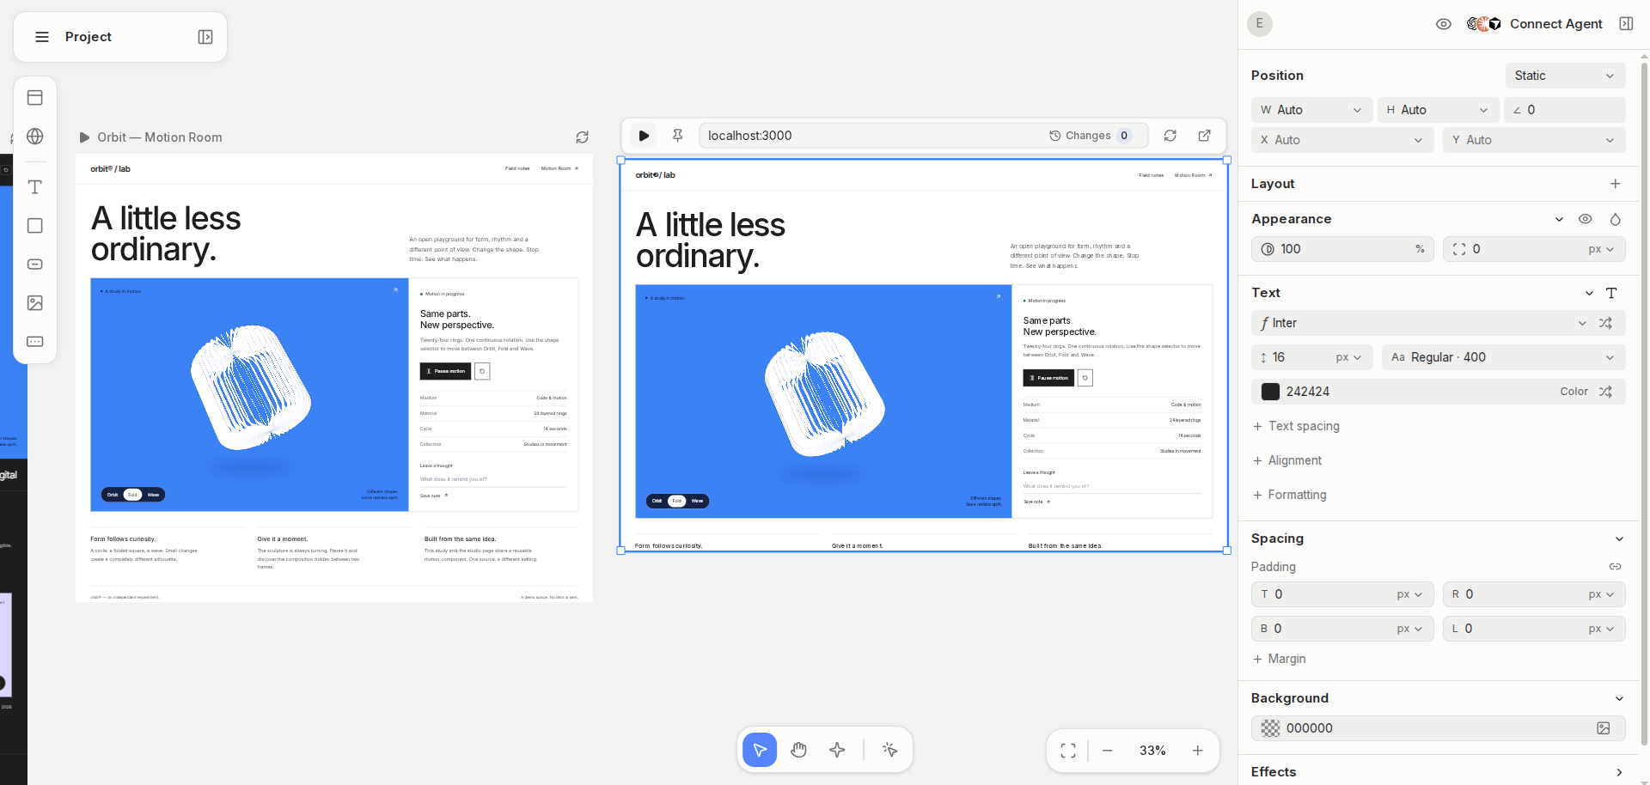
Task: Toggle the right inspector panel
Action: point(1626,24)
